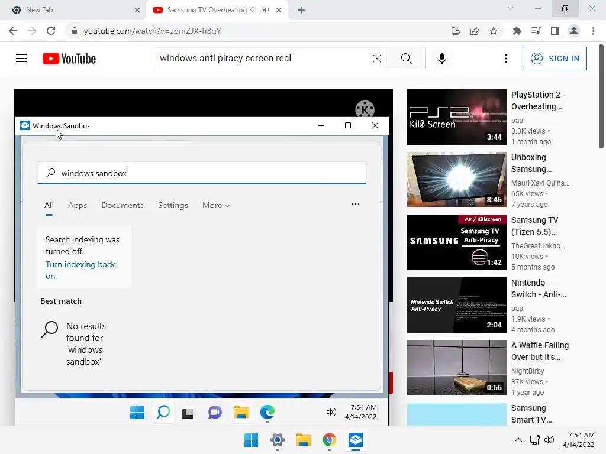Viewport: 606px width, 454px height.
Task: Click the NightBirby channel name
Action: point(527,371)
